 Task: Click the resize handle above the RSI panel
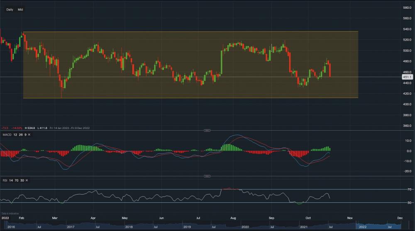(x=207, y=176)
